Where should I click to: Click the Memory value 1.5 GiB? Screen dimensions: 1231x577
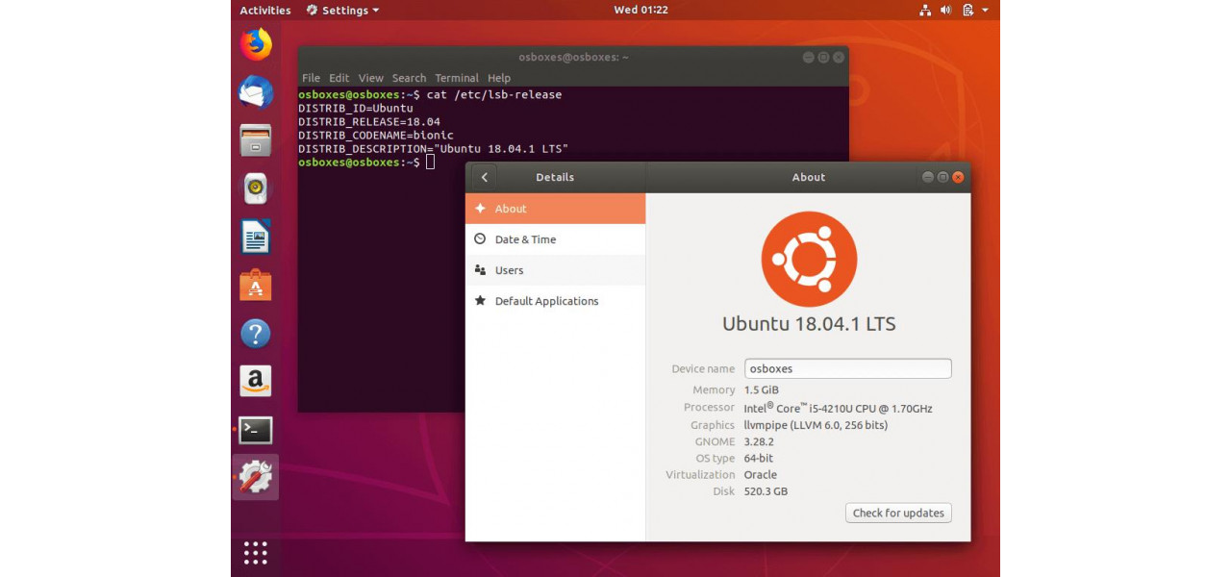762,390
